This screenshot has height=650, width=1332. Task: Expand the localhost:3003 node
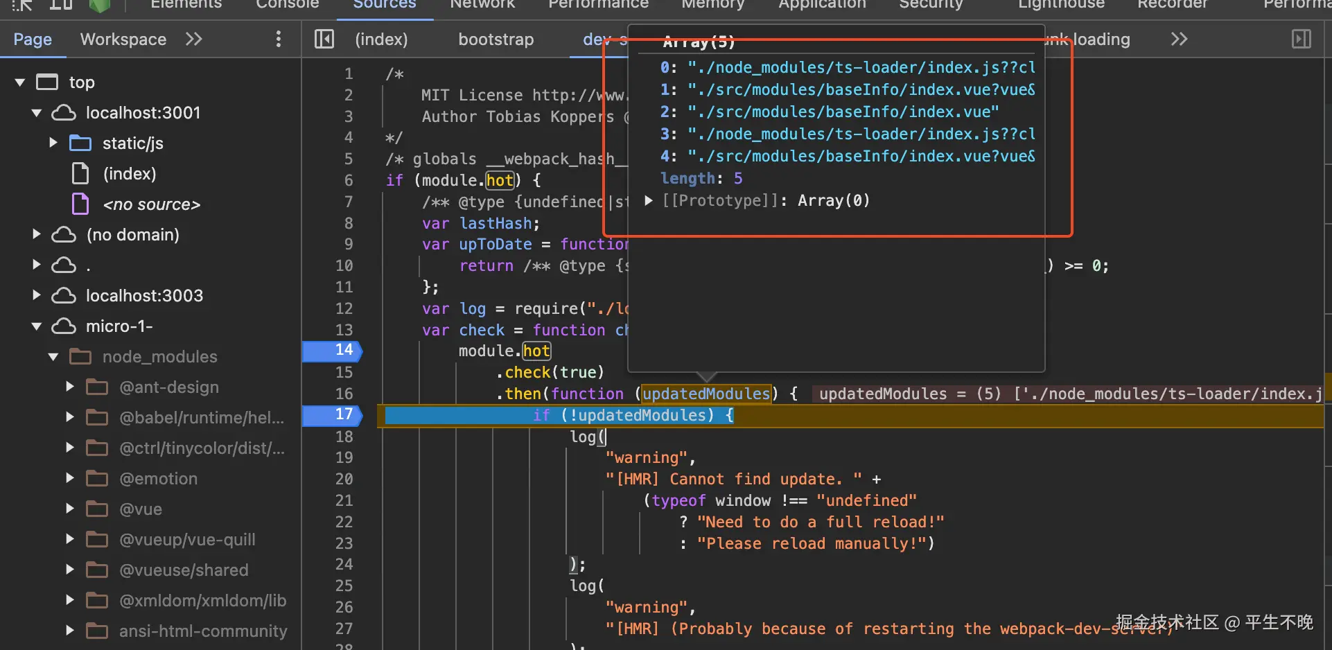(37, 295)
